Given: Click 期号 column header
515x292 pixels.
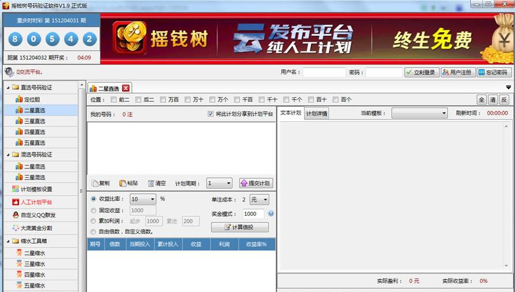Looking at the screenshot, I should coord(96,244).
